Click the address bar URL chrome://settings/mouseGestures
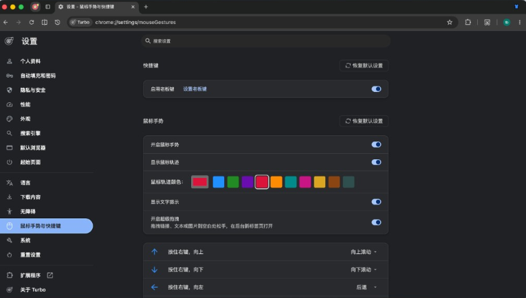The height and width of the screenshot is (298, 526). pos(135,22)
